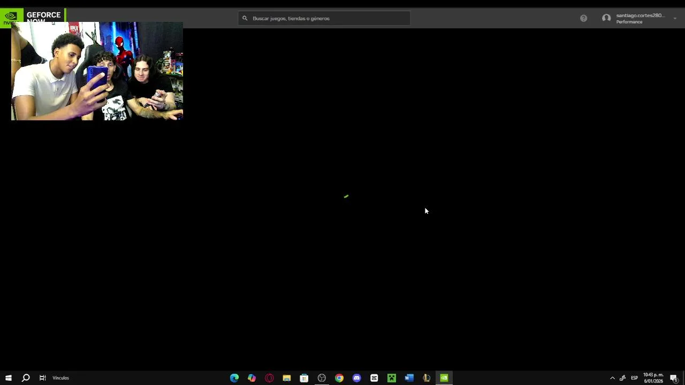Launch Microsoft Edge from the taskbar
Viewport: 685px width, 385px height.
(234, 378)
